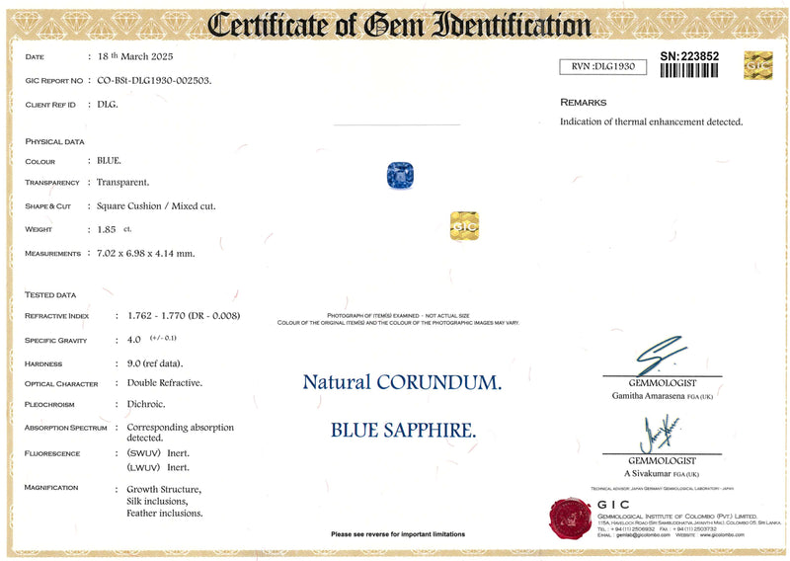The image size is (790, 561).
Task: Click the Physical Data section heading
Action: 55,141
